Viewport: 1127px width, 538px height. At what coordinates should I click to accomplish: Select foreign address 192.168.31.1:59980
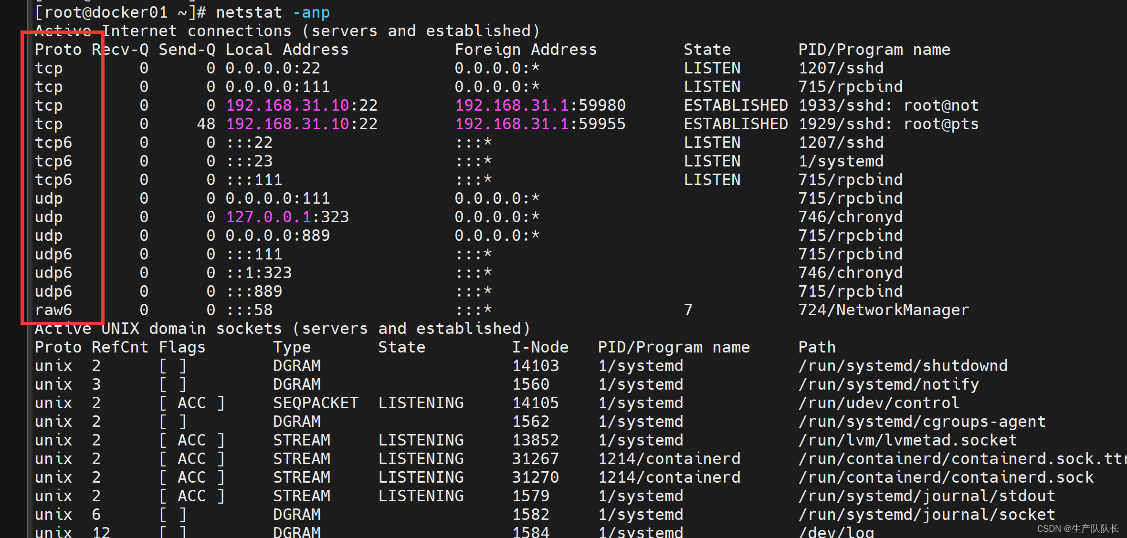pos(540,105)
